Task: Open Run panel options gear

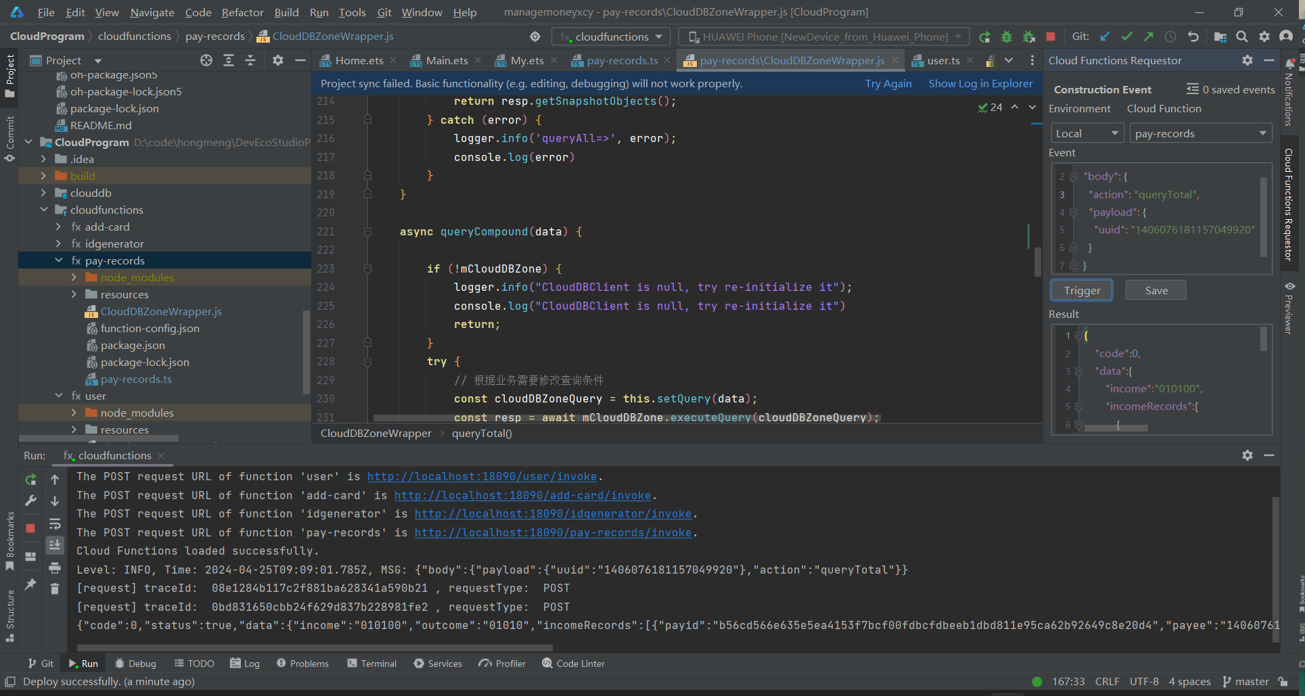Action: tap(1247, 455)
